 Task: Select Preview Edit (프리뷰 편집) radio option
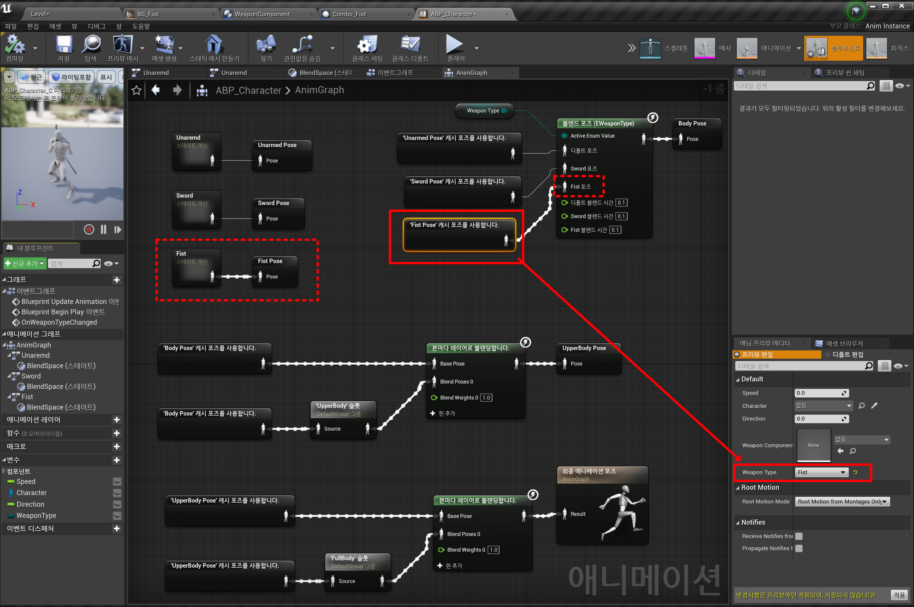pyautogui.click(x=777, y=355)
